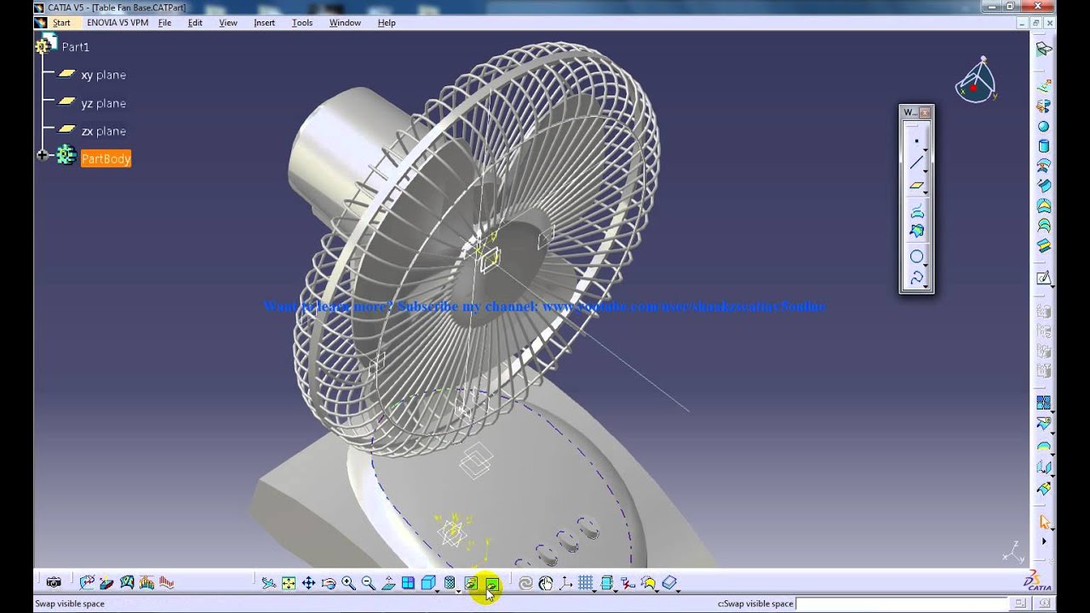Open dropdown arrow beside Line tool

point(926,170)
